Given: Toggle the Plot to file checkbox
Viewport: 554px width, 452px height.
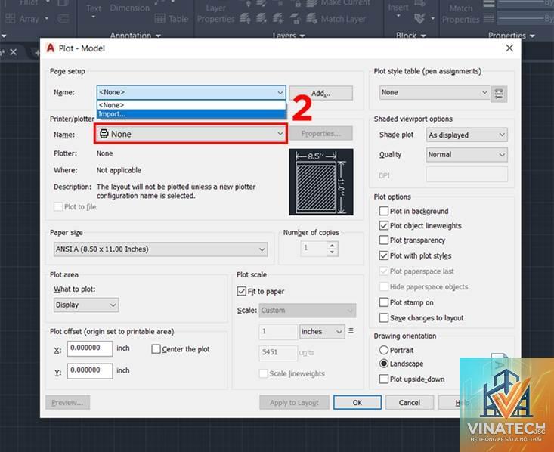Looking at the screenshot, I should point(58,207).
